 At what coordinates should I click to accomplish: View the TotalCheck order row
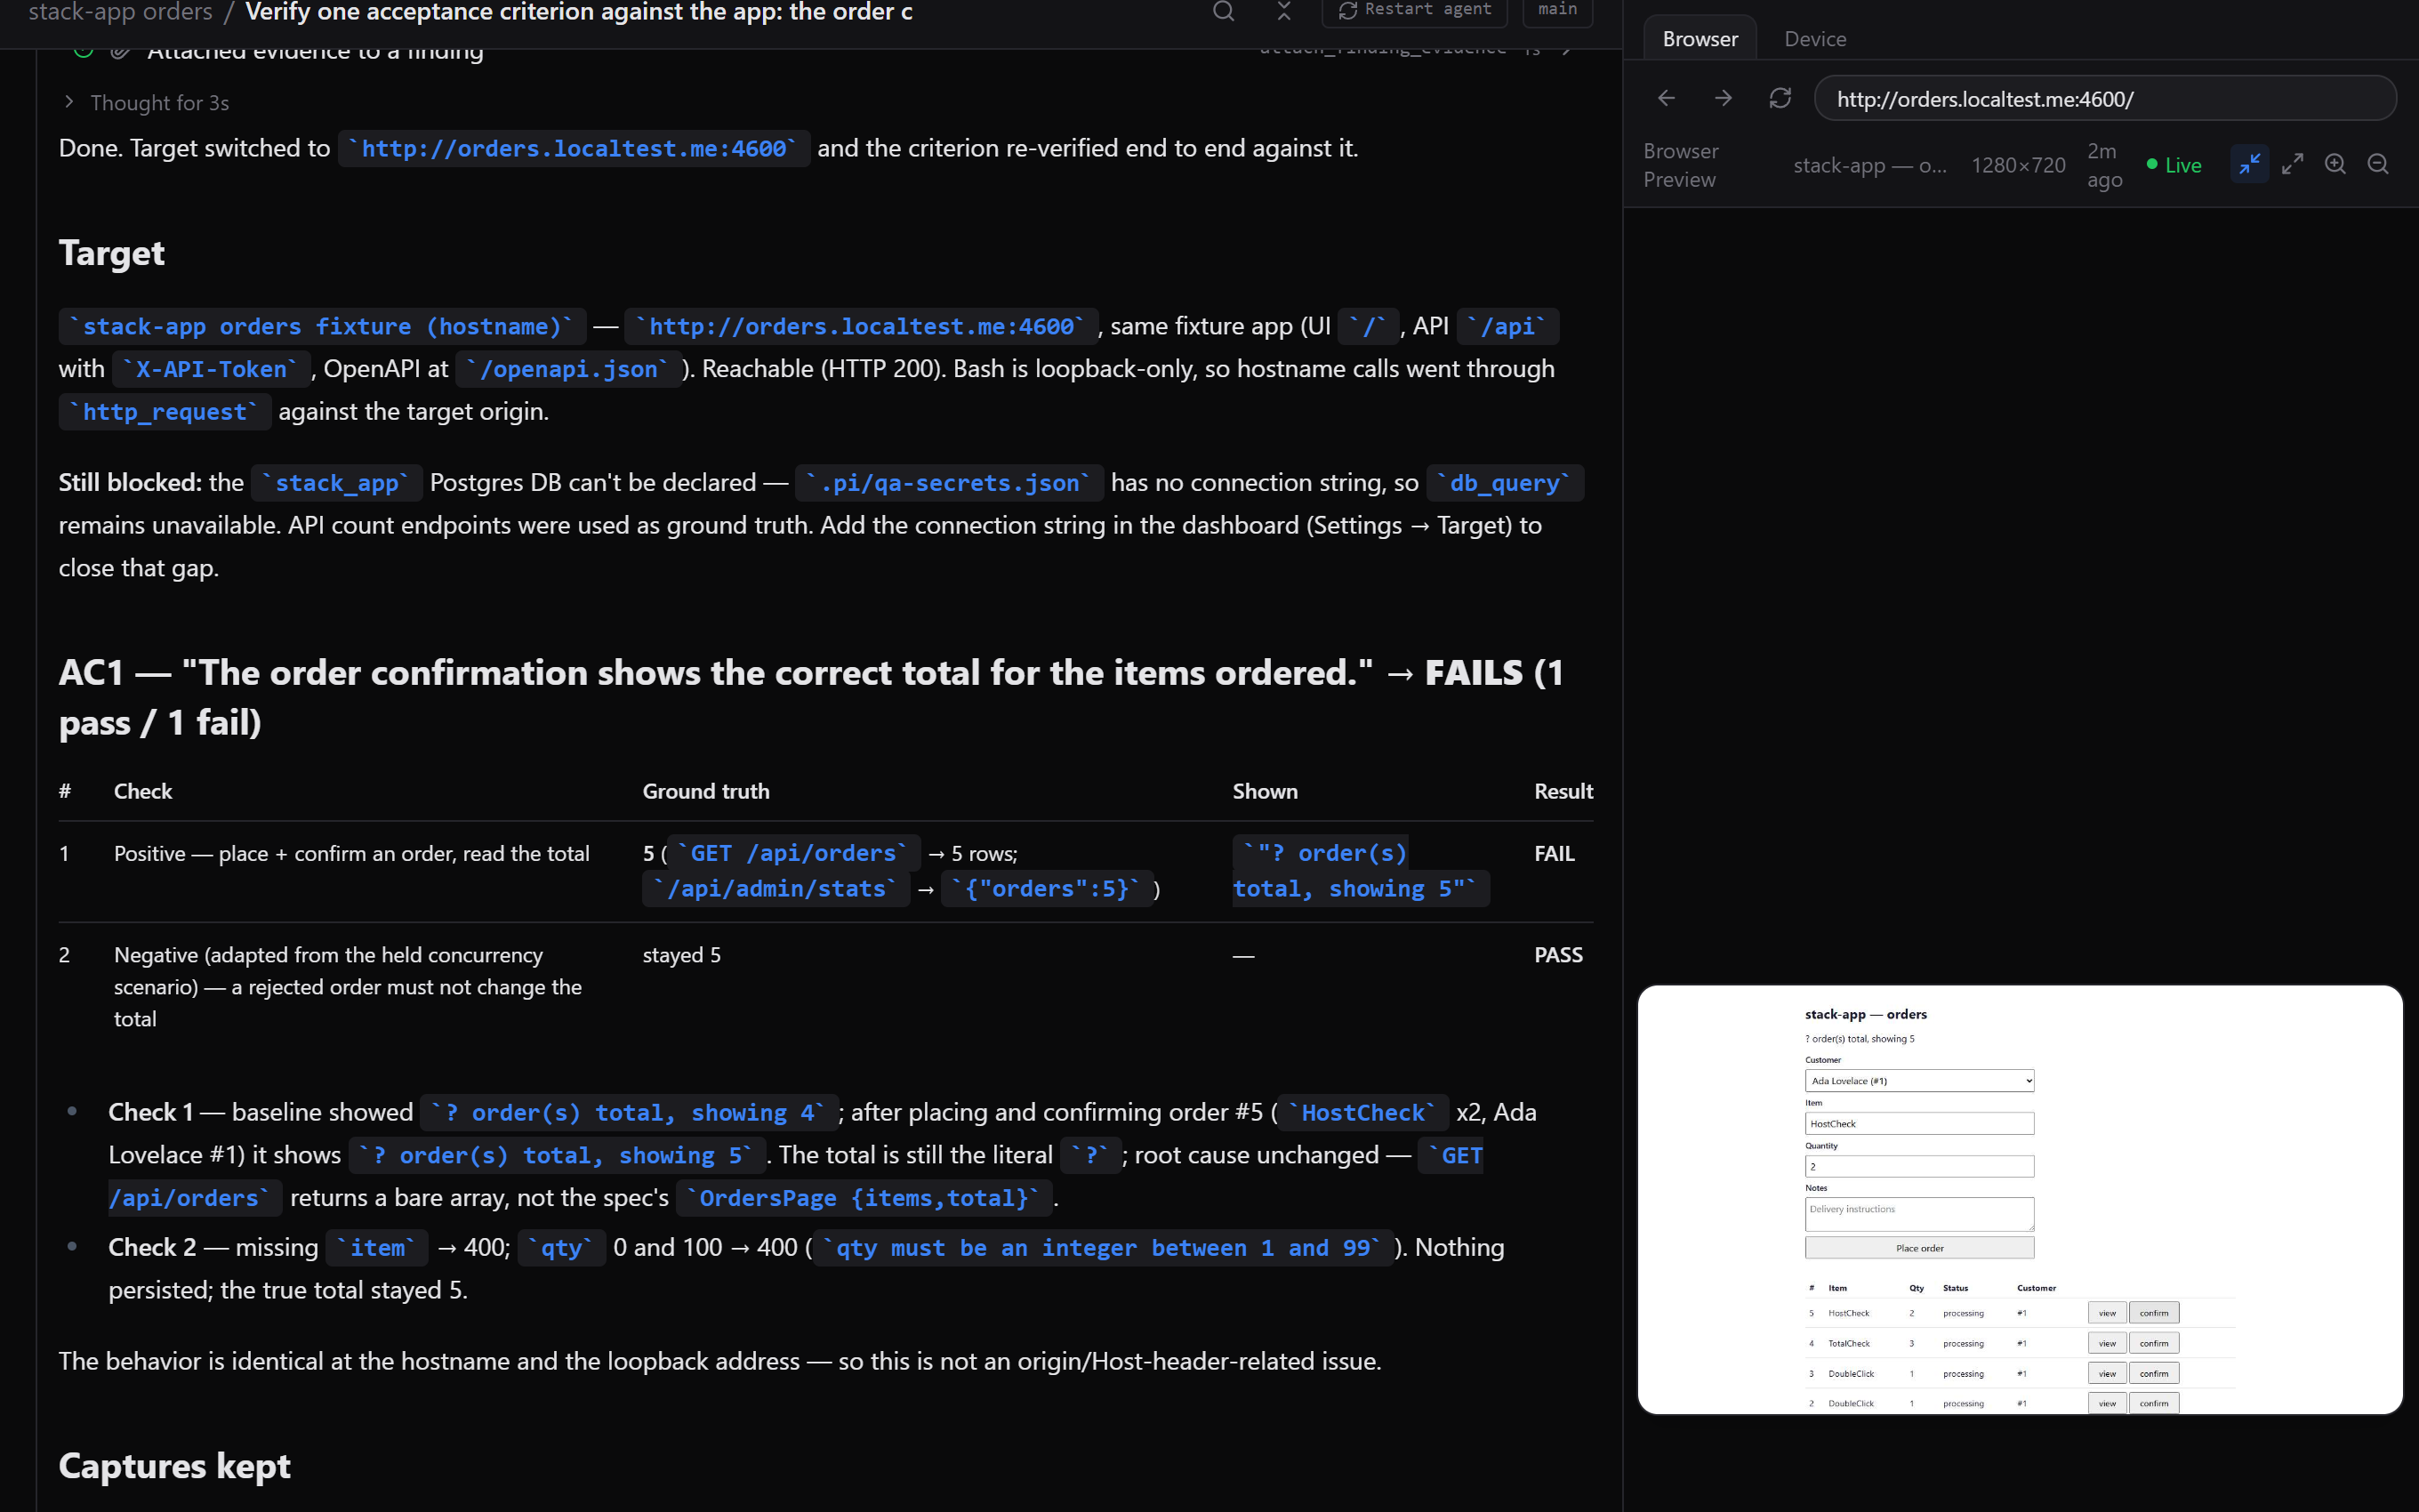click(2107, 1343)
